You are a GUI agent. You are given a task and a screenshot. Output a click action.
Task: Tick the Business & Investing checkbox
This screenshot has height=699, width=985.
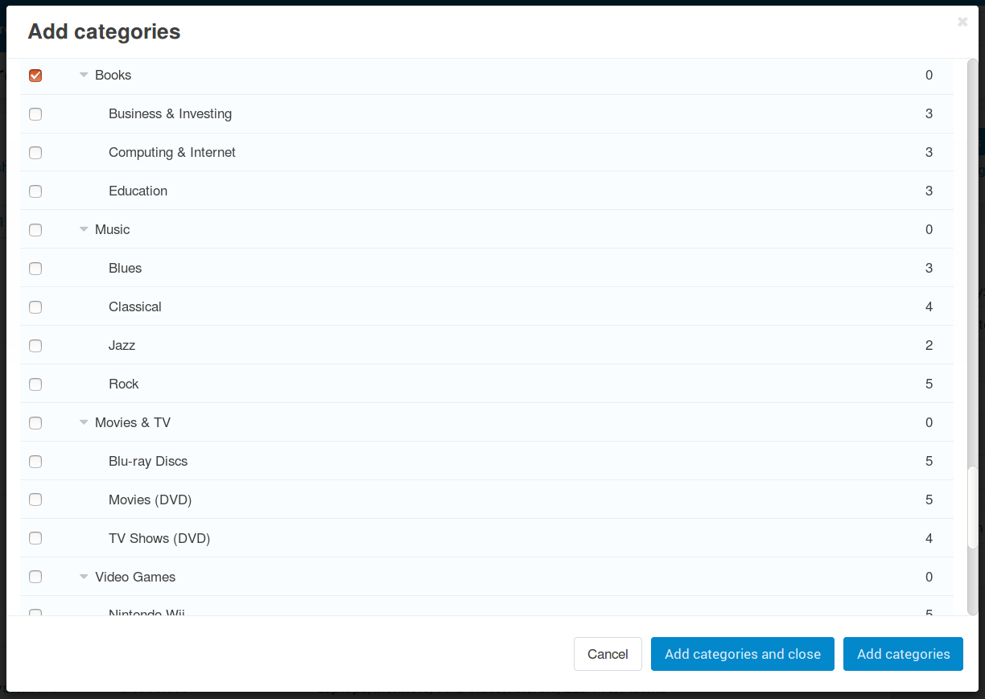click(x=35, y=114)
